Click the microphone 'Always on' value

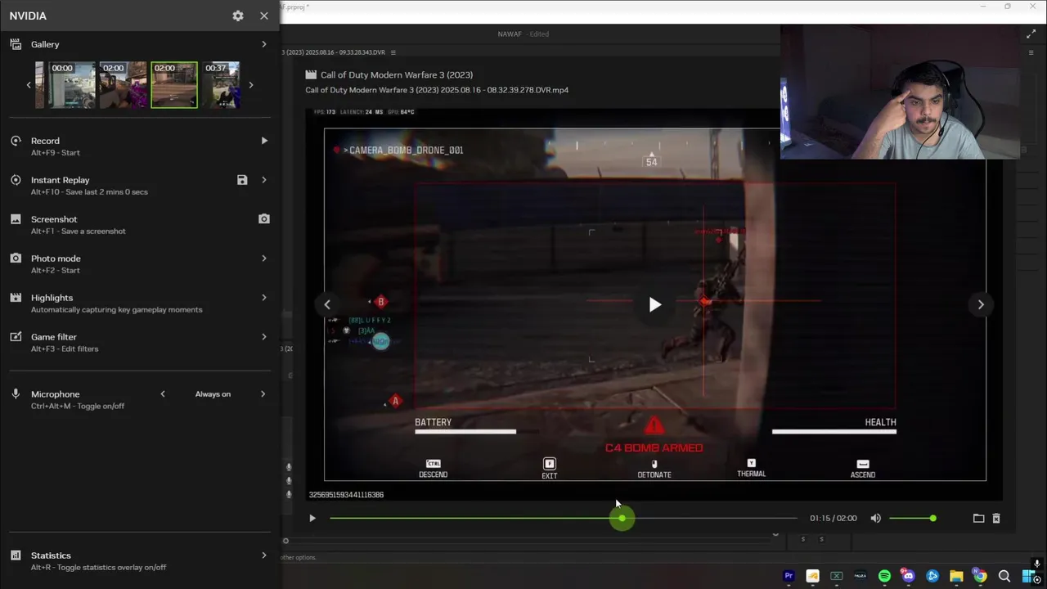click(x=213, y=394)
